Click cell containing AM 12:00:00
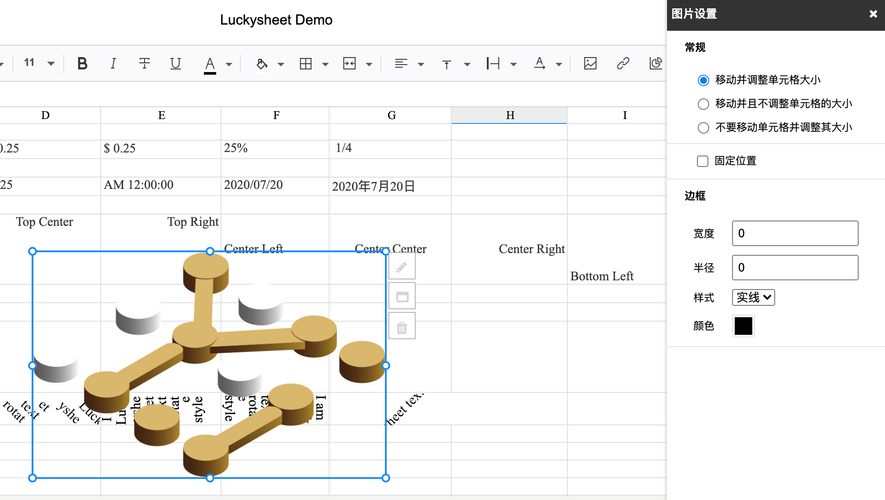 161,186
